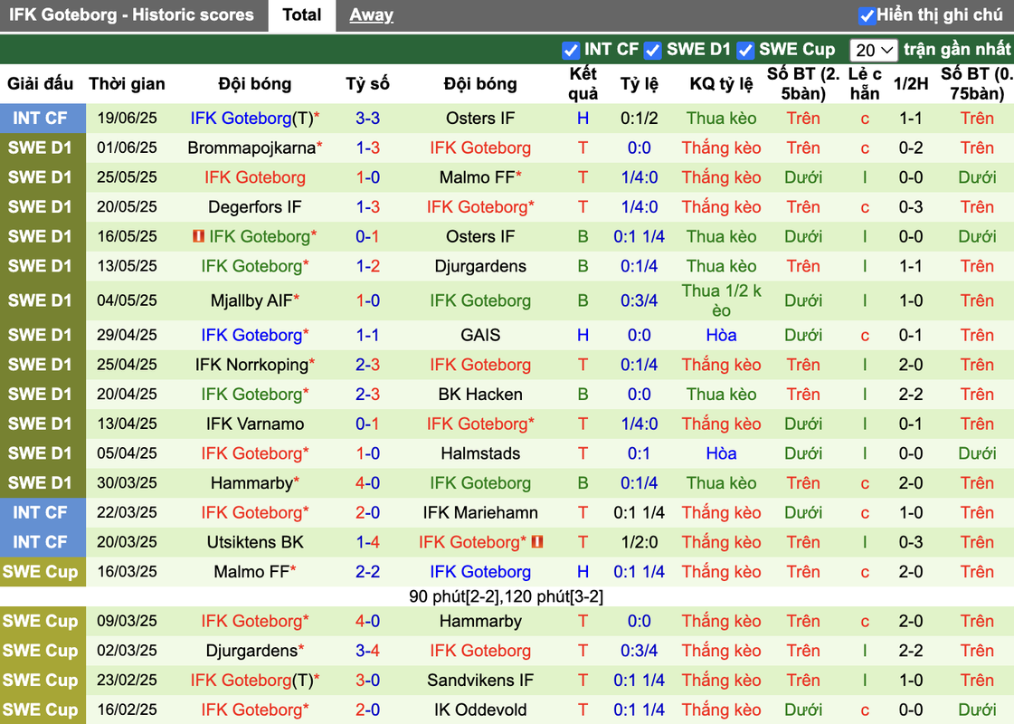Select Degerfors IF team name

255,207
